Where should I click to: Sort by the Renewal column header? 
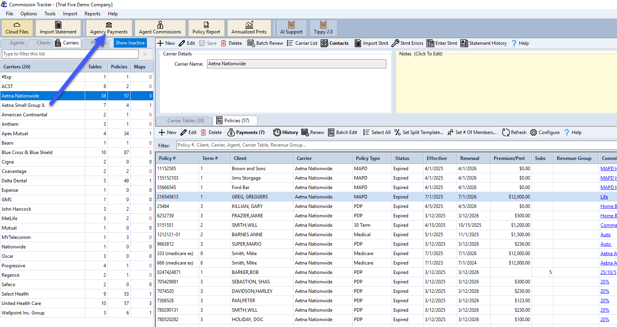tap(474, 158)
